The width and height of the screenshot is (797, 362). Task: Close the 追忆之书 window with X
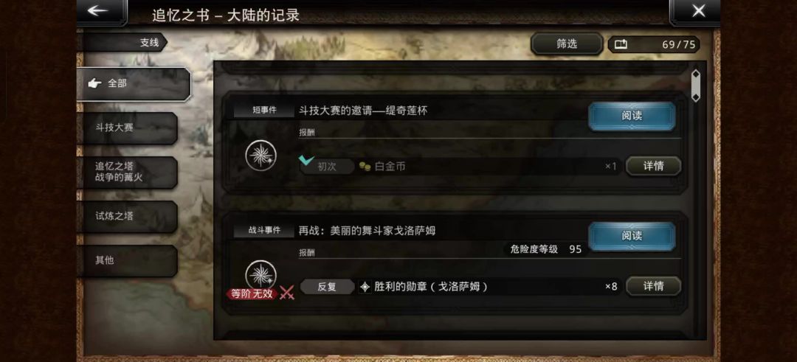(698, 10)
